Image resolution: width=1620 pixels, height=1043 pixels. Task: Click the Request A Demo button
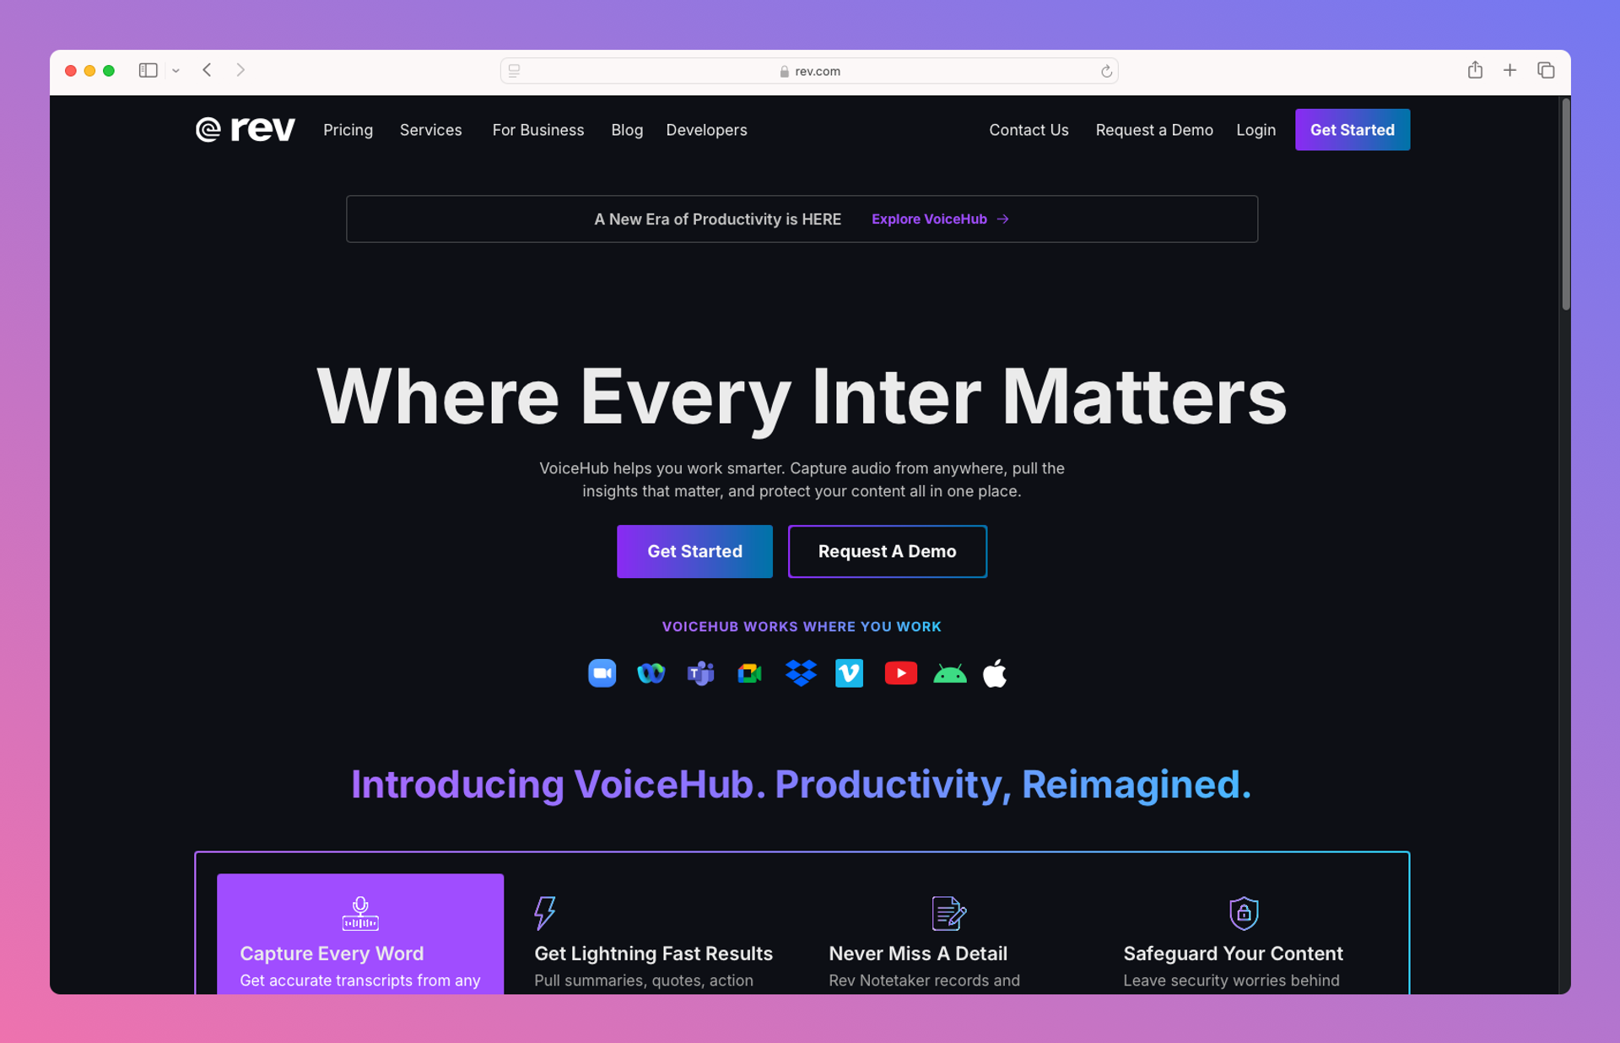(x=887, y=549)
